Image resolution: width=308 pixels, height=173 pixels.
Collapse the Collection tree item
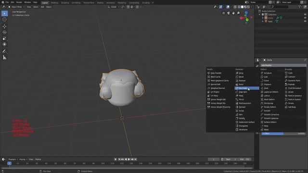tap(259, 14)
